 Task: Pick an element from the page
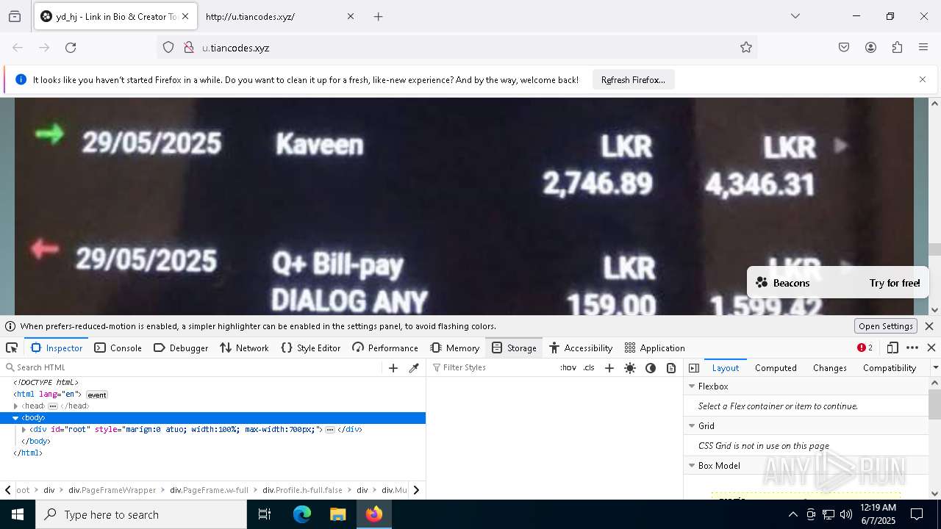[12, 348]
